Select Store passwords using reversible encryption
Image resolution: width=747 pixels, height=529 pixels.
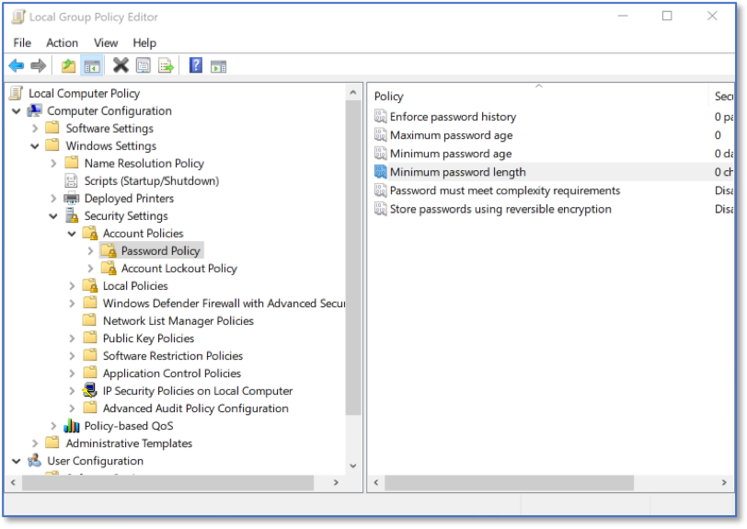pyautogui.click(x=500, y=209)
